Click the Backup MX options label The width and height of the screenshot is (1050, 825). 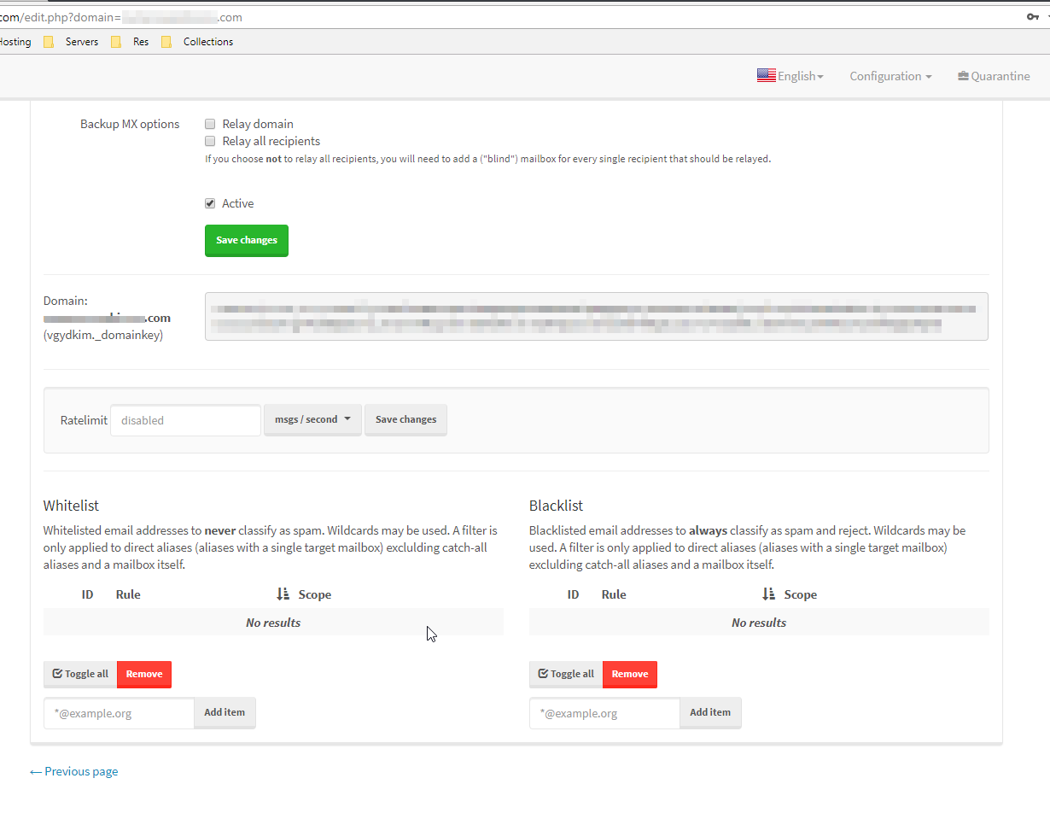(130, 124)
